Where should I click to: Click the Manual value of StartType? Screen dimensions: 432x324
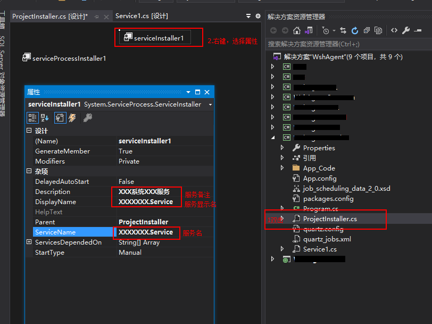[130, 253]
